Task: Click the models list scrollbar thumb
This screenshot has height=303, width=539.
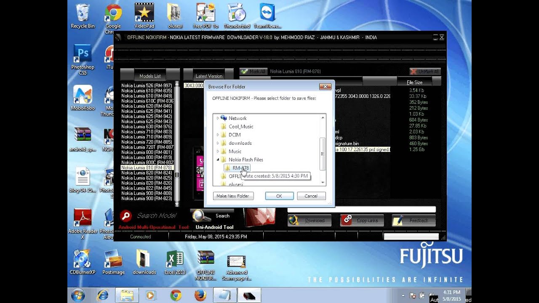Action: 177,175
